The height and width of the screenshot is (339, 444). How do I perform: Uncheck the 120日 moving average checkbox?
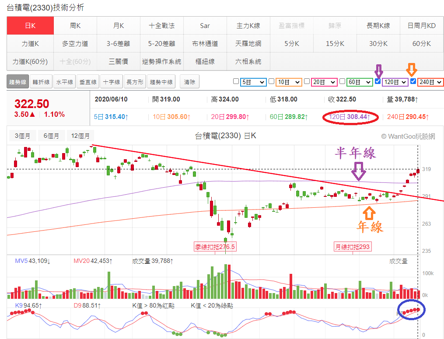[378, 81]
